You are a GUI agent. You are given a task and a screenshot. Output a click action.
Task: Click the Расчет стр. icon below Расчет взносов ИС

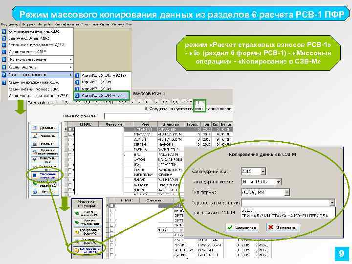tap(77, 222)
